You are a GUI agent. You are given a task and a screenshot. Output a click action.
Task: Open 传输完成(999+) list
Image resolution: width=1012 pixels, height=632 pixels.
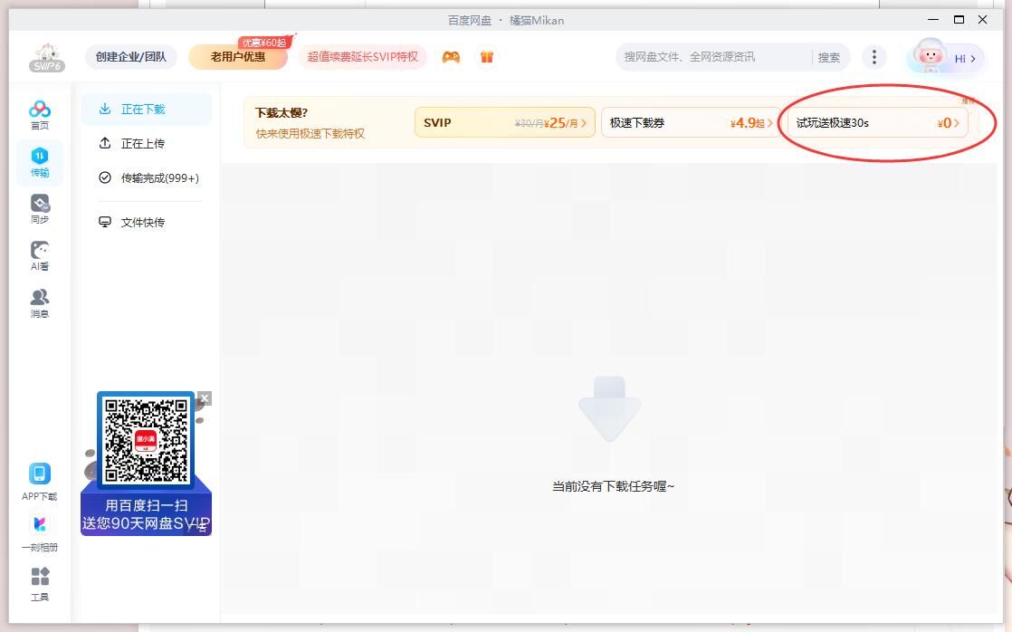[159, 178]
